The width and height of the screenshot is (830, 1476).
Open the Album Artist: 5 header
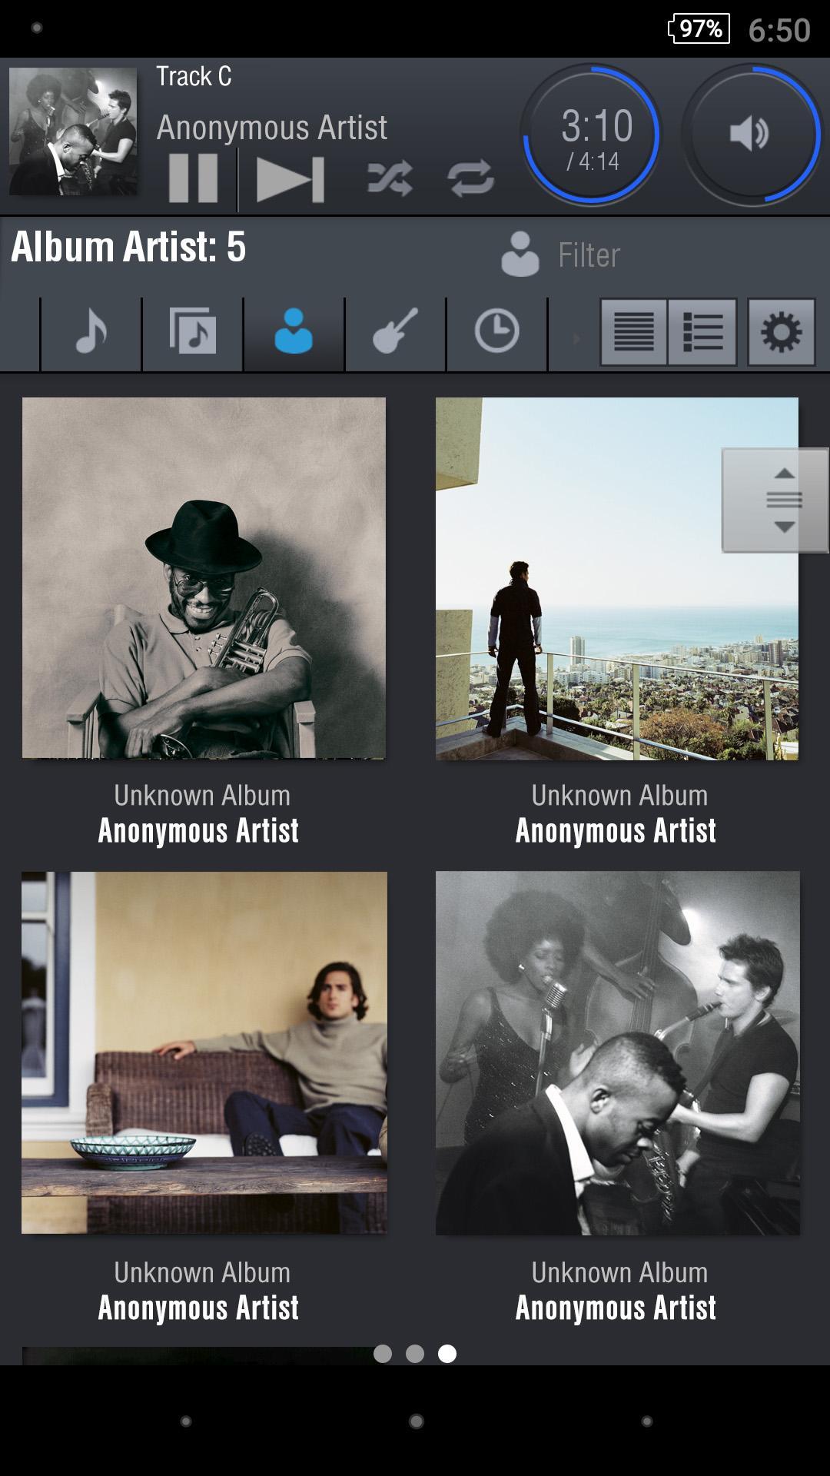coord(129,248)
